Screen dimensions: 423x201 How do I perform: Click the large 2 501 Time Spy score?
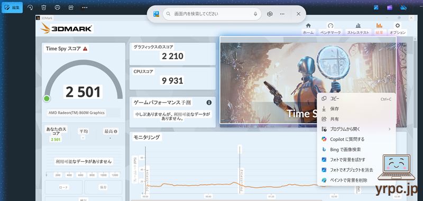click(x=83, y=92)
